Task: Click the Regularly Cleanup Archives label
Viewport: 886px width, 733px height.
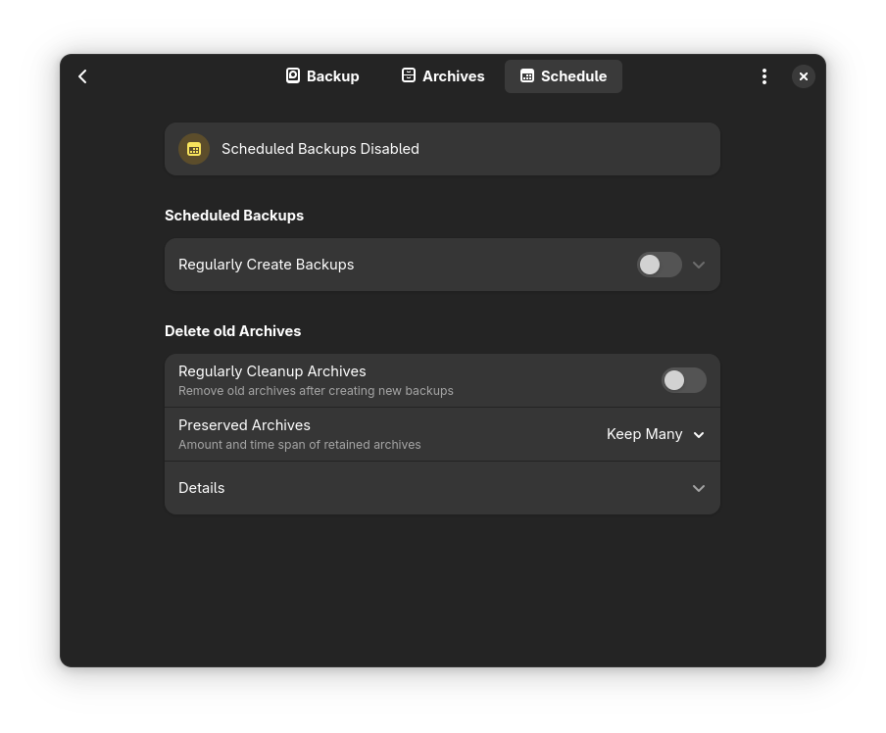Action: click(271, 371)
